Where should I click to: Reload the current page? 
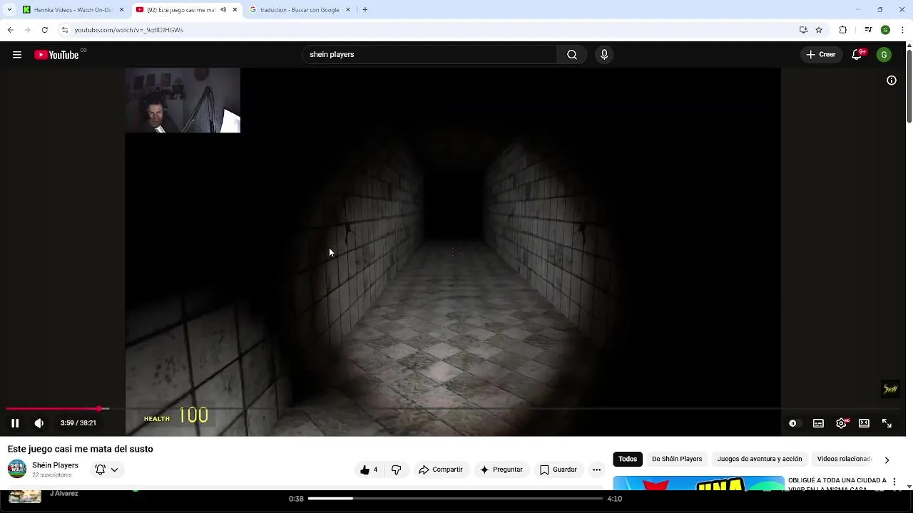(x=44, y=30)
